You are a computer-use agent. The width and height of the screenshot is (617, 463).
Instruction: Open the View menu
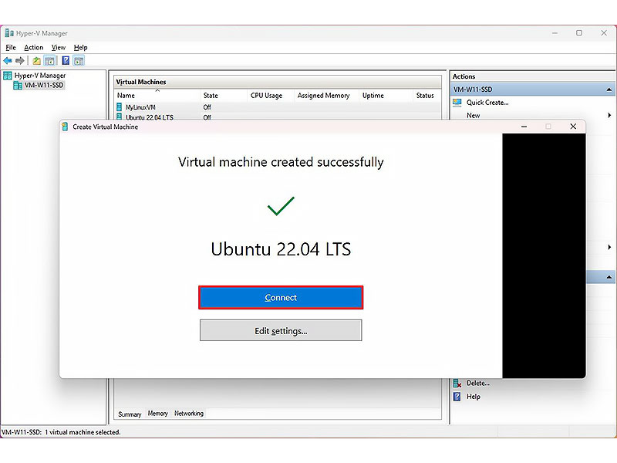59,47
